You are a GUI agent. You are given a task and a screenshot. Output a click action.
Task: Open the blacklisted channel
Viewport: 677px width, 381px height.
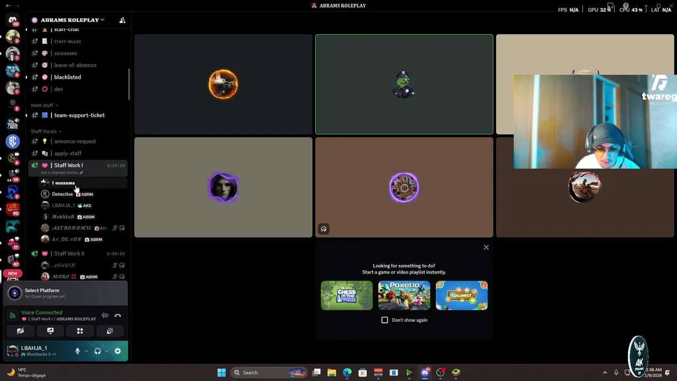pyautogui.click(x=78, y=77)
